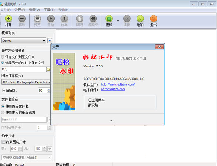The height and width of the screenshot is (166, 217).
Task: Expand the dropdown beside New#### field
Action: tap(49, 119)
